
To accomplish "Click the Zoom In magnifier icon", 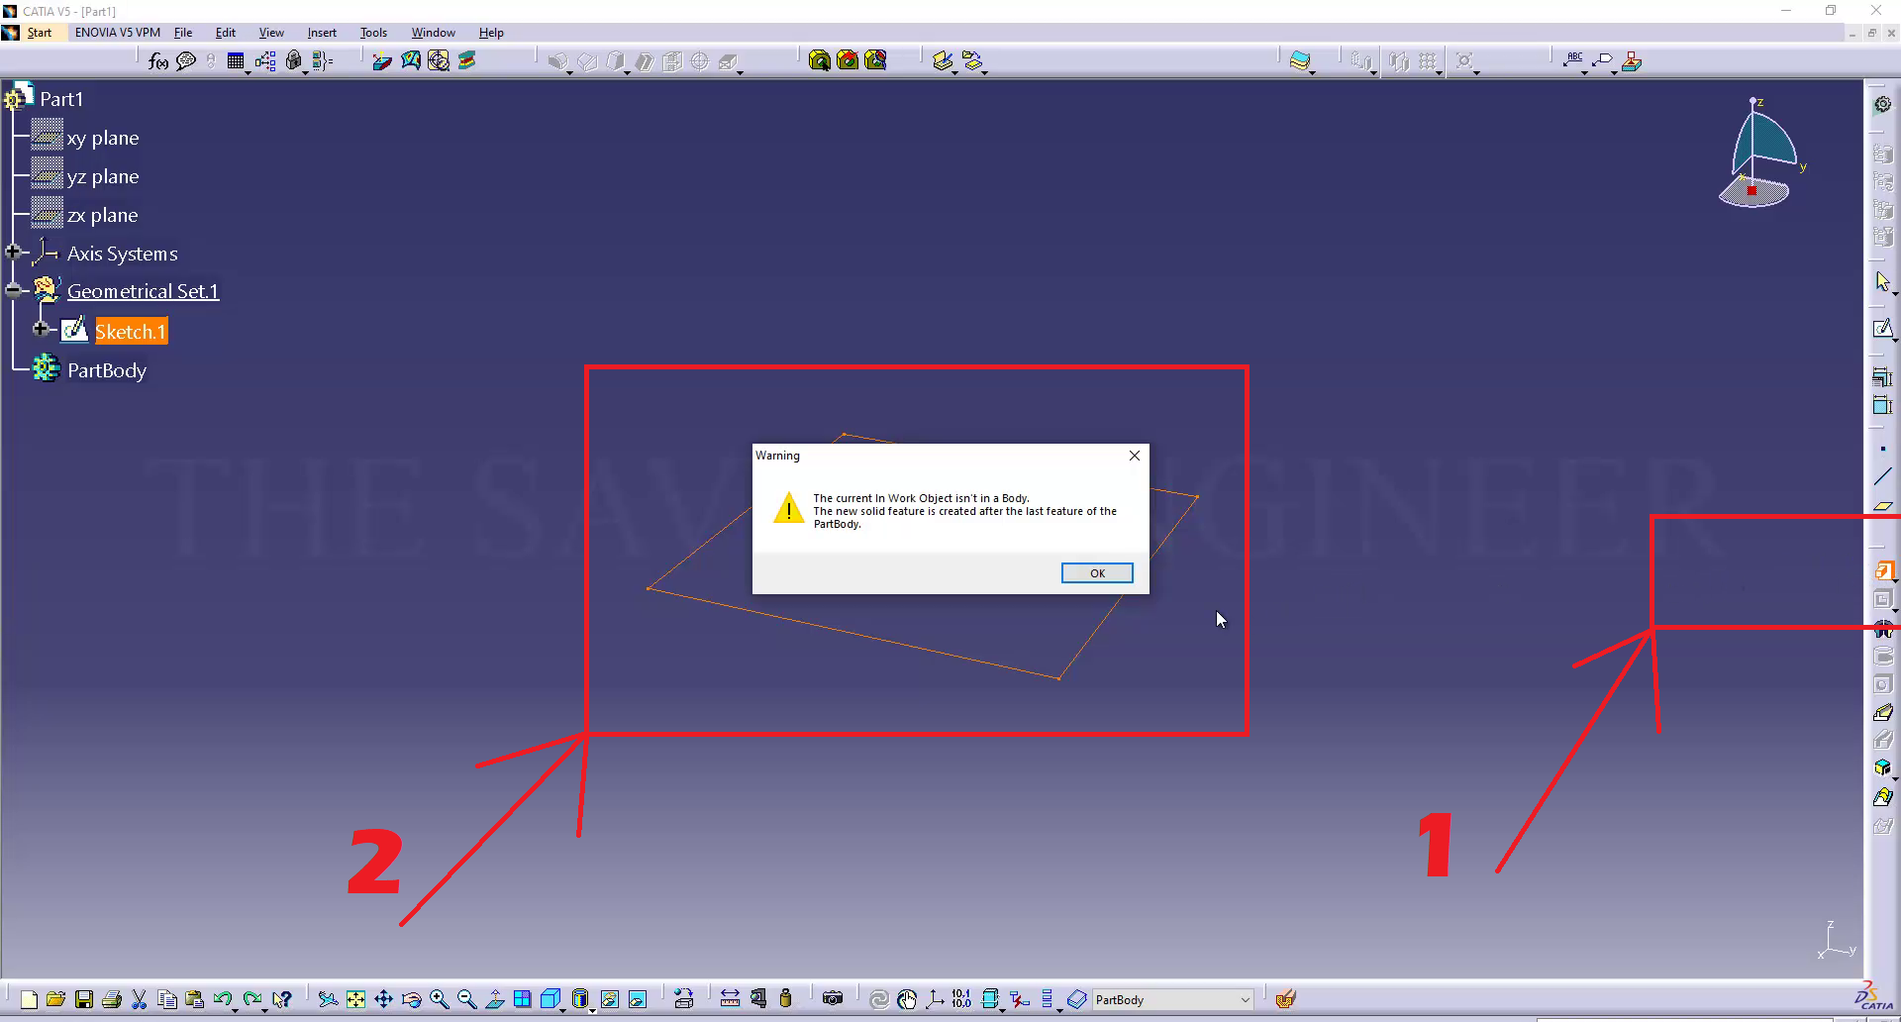I will [440, 999].
